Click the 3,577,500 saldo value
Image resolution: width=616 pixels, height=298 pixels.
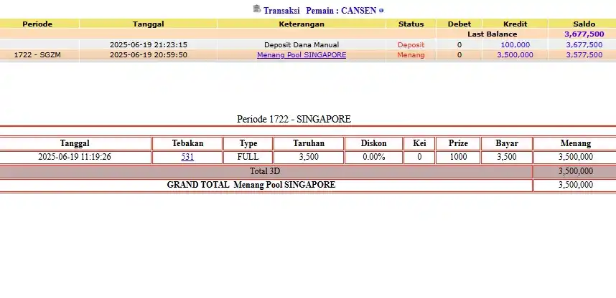584,55
